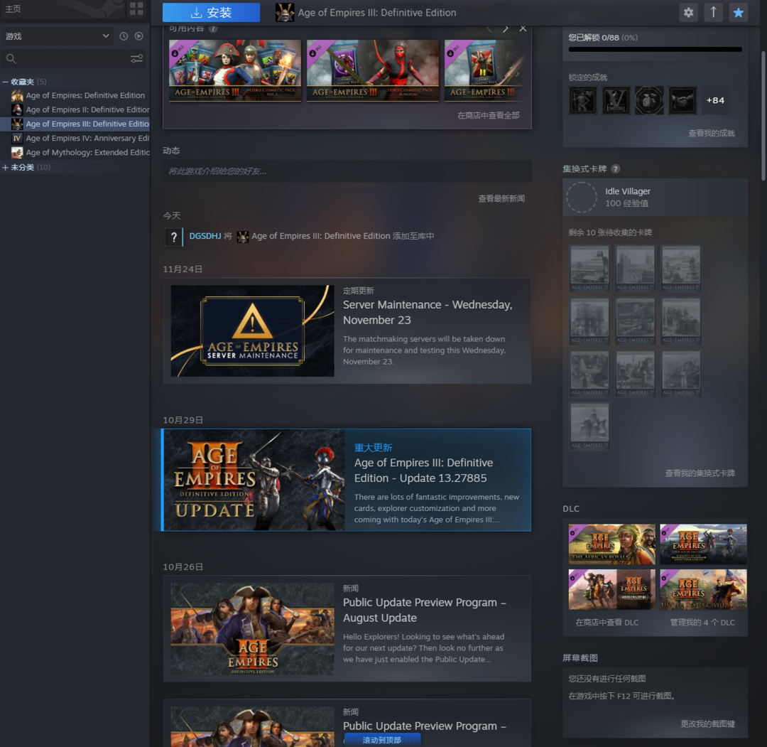Select Age of Empires II: Definitive Edition
The width and height of the screenshot is (767, 747).
87,109
